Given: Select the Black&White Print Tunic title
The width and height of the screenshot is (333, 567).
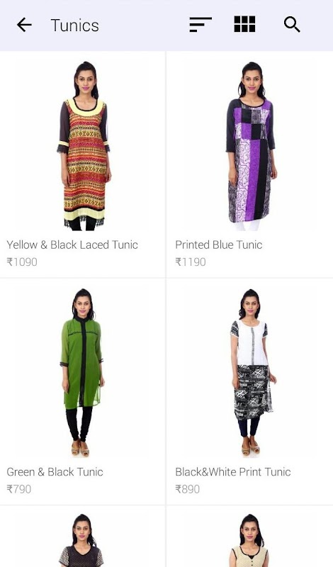Looking at the screenshot, I should pyautogui.click(x=233, y=472).
